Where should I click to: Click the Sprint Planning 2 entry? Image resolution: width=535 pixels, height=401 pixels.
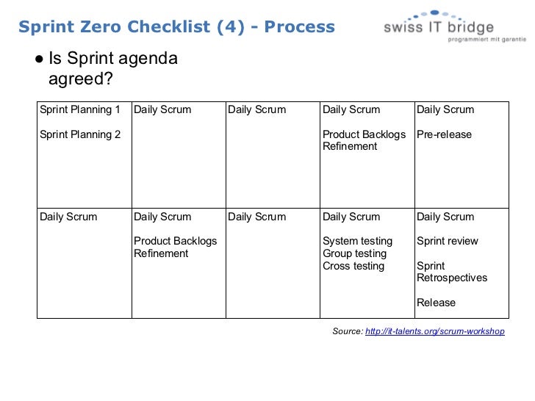[x=80, y=134]
